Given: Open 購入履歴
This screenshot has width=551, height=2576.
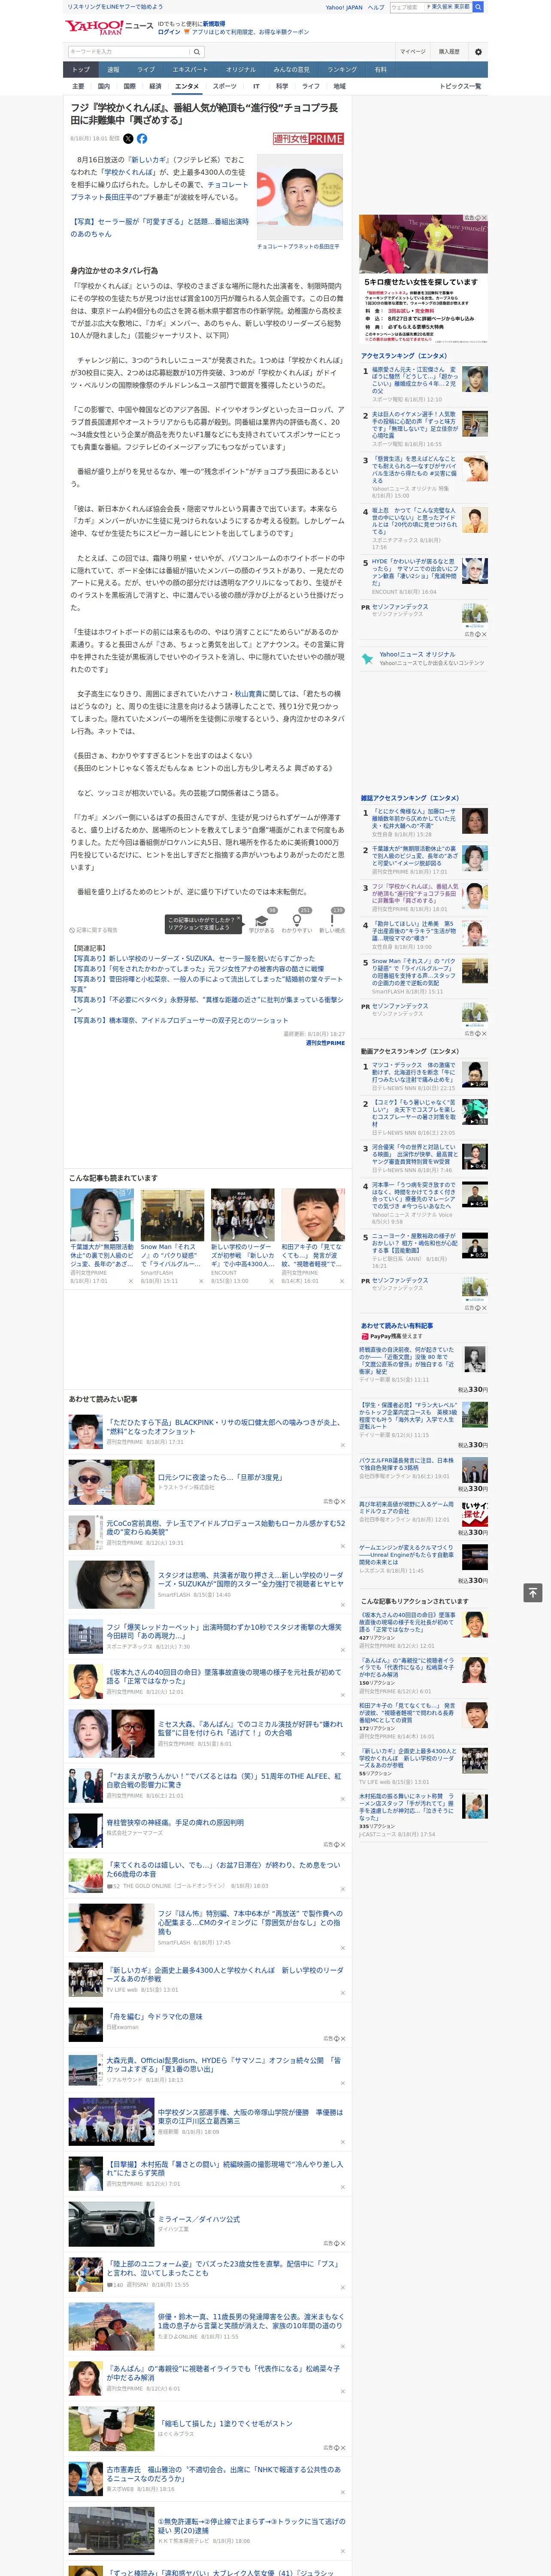Looking at the screenshot, I should point(449,52).
